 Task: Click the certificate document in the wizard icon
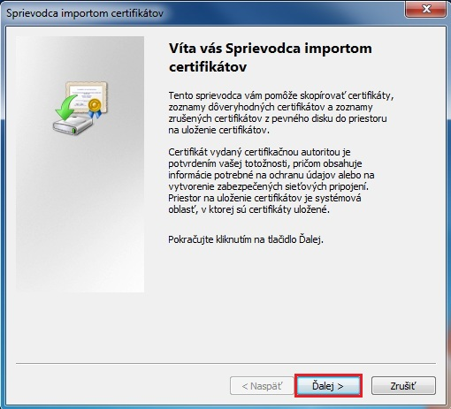(x=87, y=96)
